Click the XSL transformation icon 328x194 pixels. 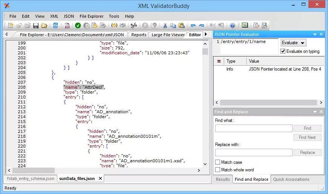67,26
